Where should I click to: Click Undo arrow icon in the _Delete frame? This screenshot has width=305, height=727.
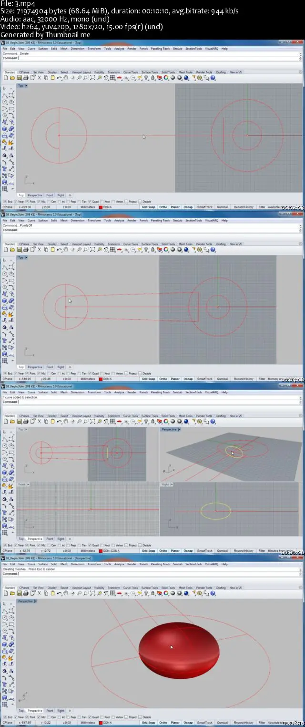click(59, 77)
